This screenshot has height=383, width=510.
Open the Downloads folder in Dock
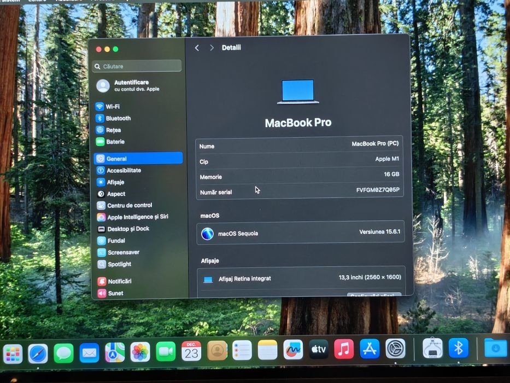(496, 348)
